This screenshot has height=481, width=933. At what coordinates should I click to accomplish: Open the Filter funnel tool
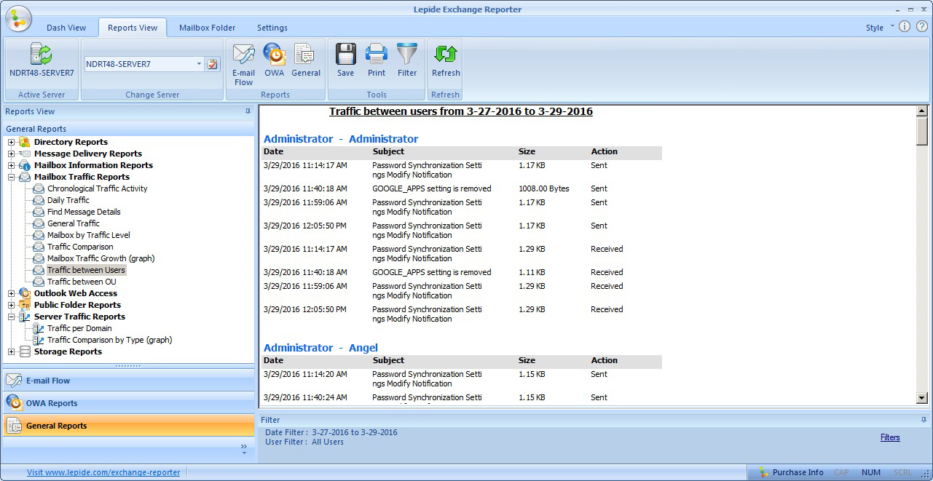point(407,55)
